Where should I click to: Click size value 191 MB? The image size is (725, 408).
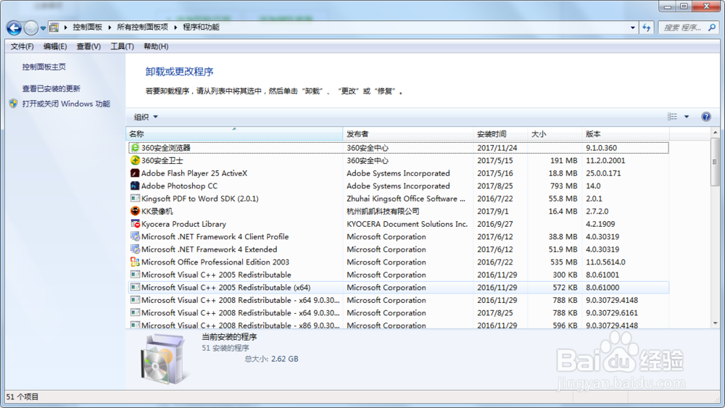(563, 160)
